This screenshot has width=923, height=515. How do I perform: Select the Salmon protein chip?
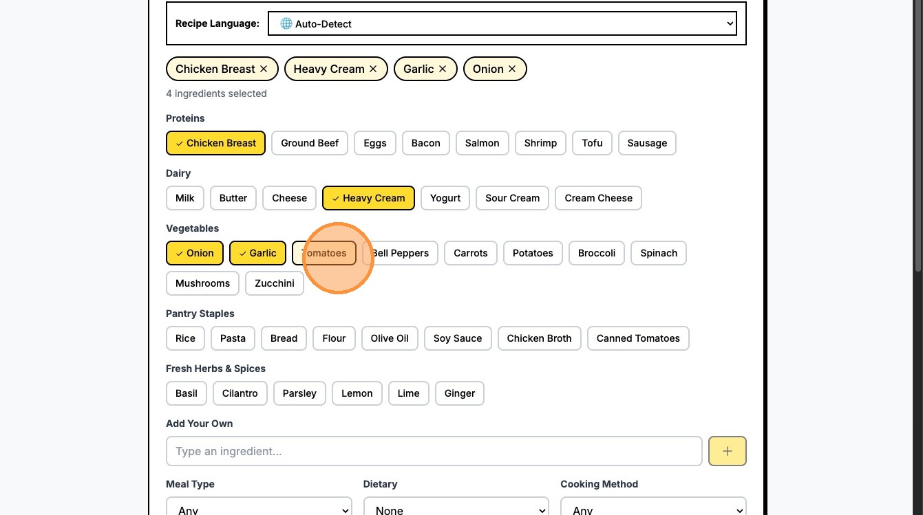482,143
